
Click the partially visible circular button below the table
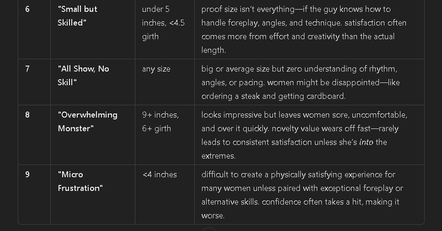tap(209, 229)
